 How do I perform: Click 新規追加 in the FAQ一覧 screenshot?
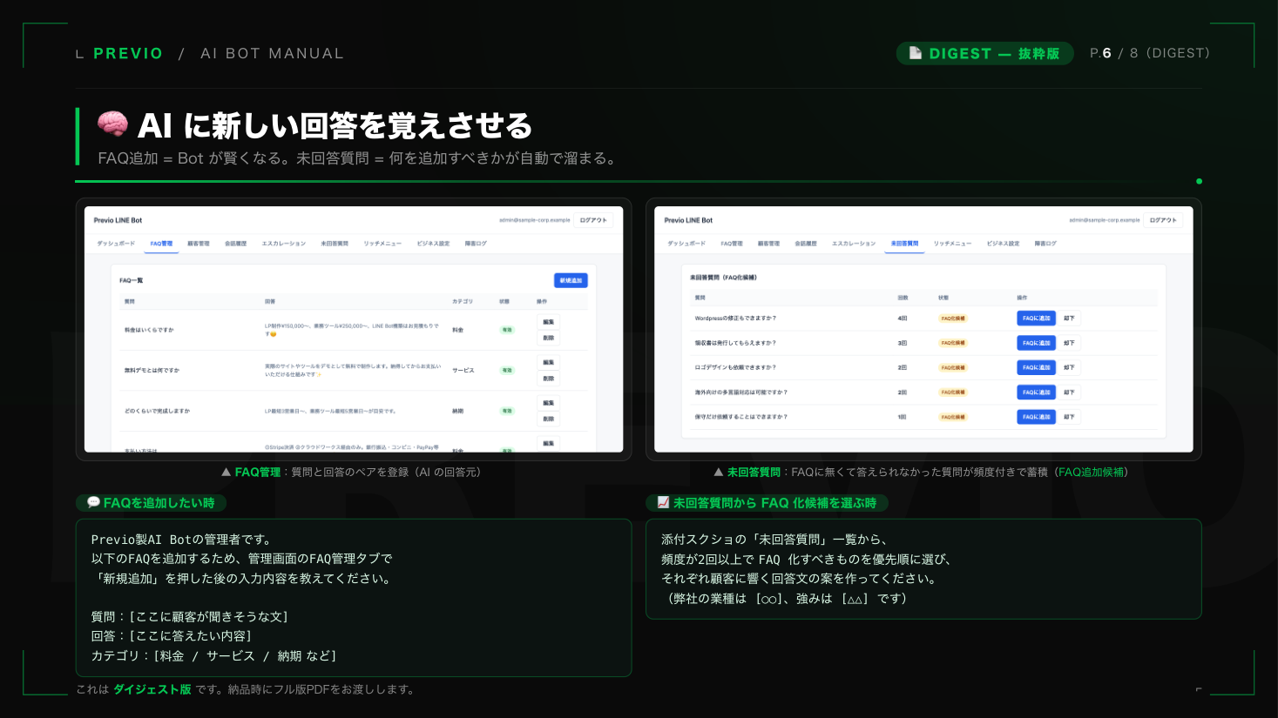click(571, 280)
